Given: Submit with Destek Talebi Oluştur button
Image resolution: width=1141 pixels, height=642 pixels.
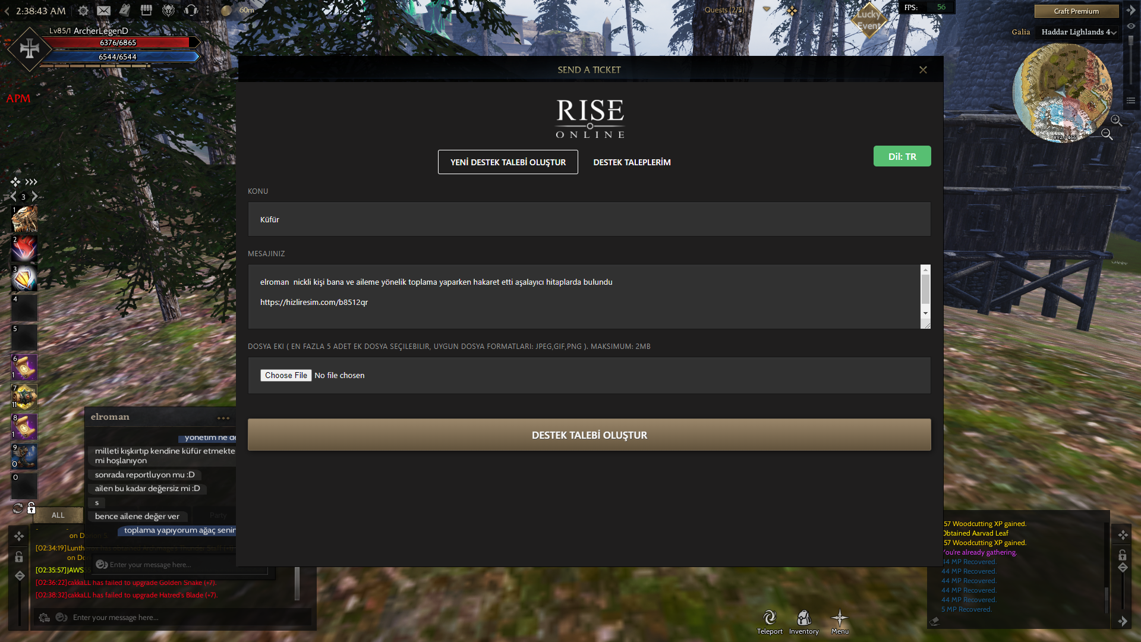Looking at the screenshot, I should tap(590, 435).
